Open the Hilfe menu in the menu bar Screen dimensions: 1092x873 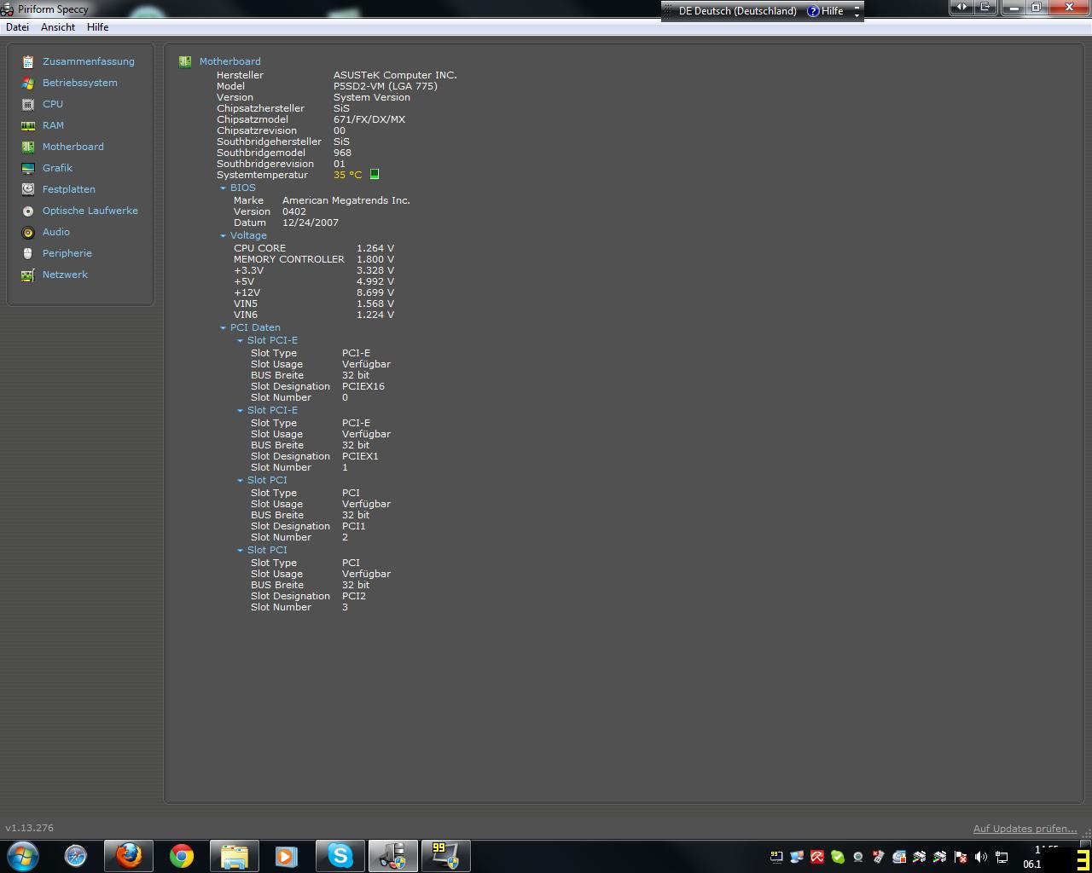(97, 27)
